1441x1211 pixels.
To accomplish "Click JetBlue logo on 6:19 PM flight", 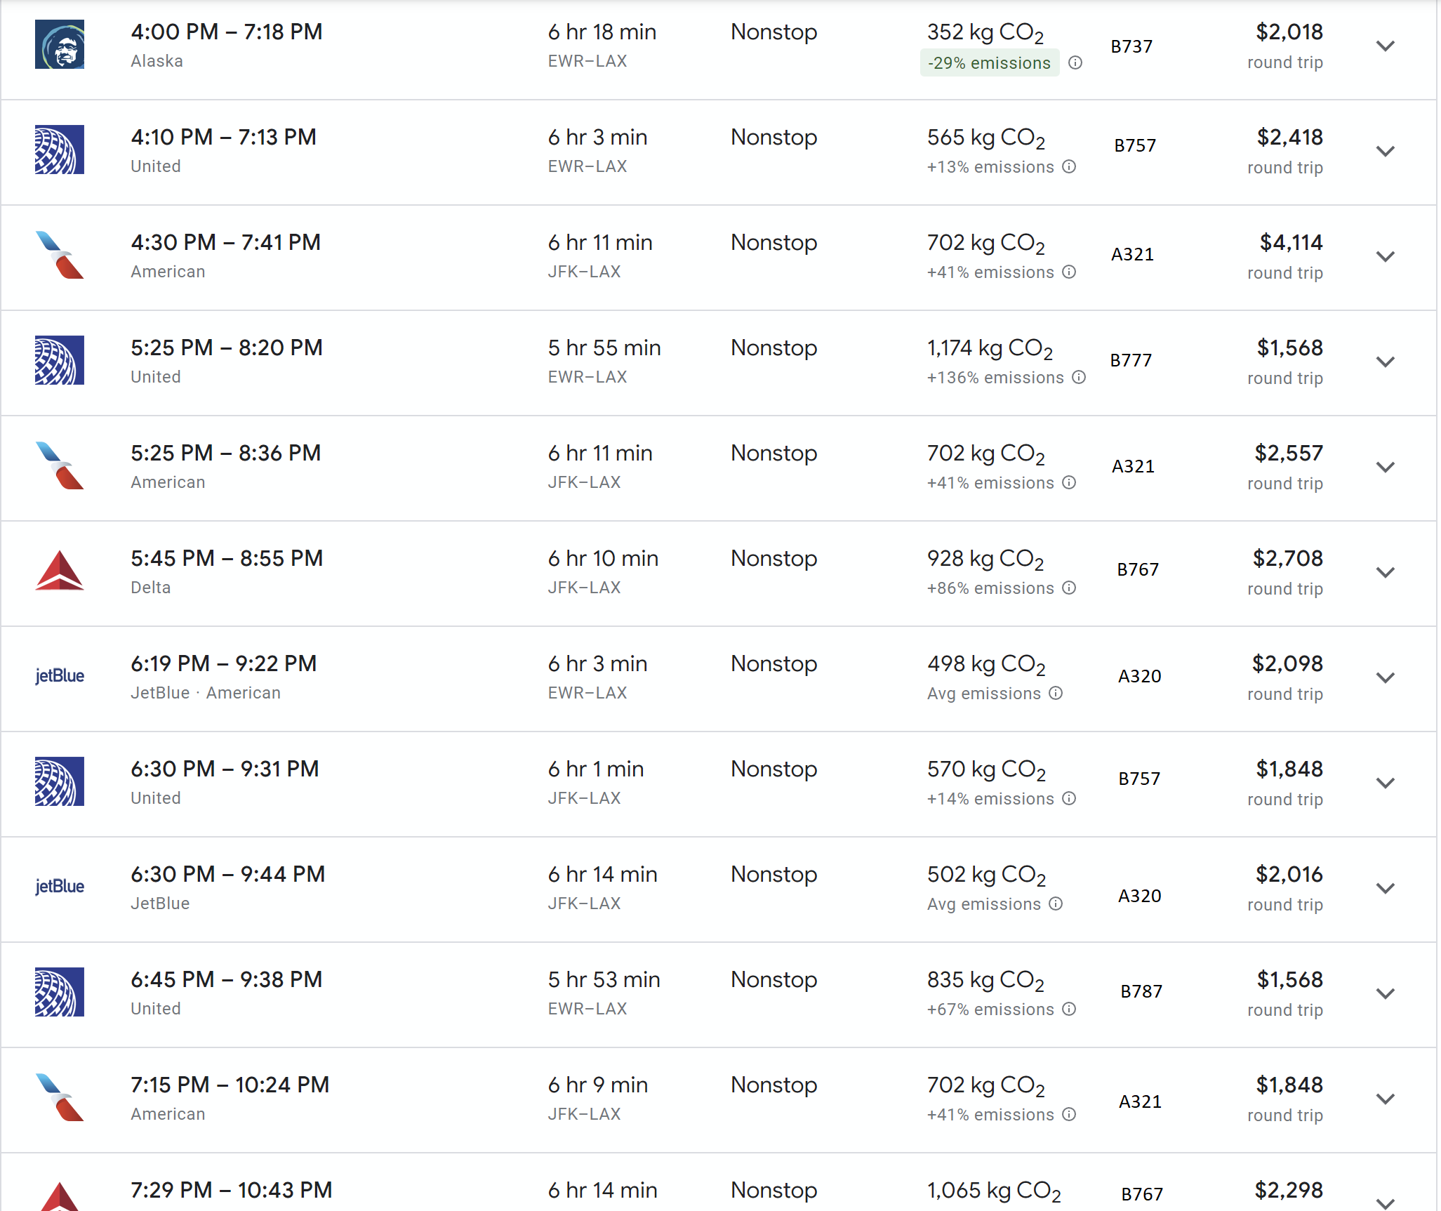I will pos(60,676).
